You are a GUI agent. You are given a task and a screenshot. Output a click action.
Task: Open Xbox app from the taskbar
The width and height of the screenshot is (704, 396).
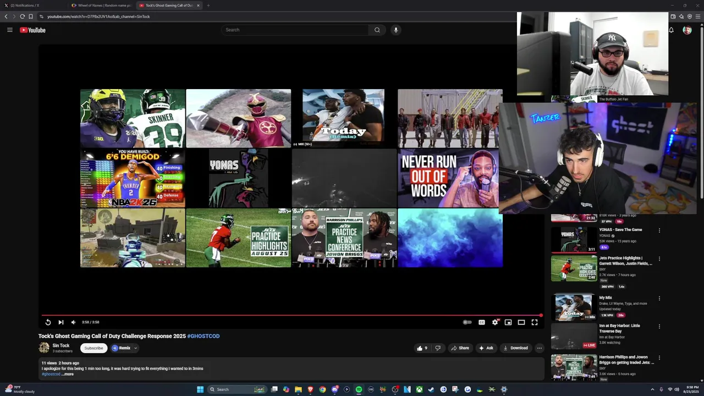pyautogui.click(x=419, y=389)
